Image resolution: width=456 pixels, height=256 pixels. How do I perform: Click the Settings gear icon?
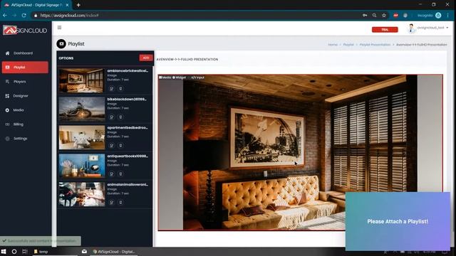8,139
